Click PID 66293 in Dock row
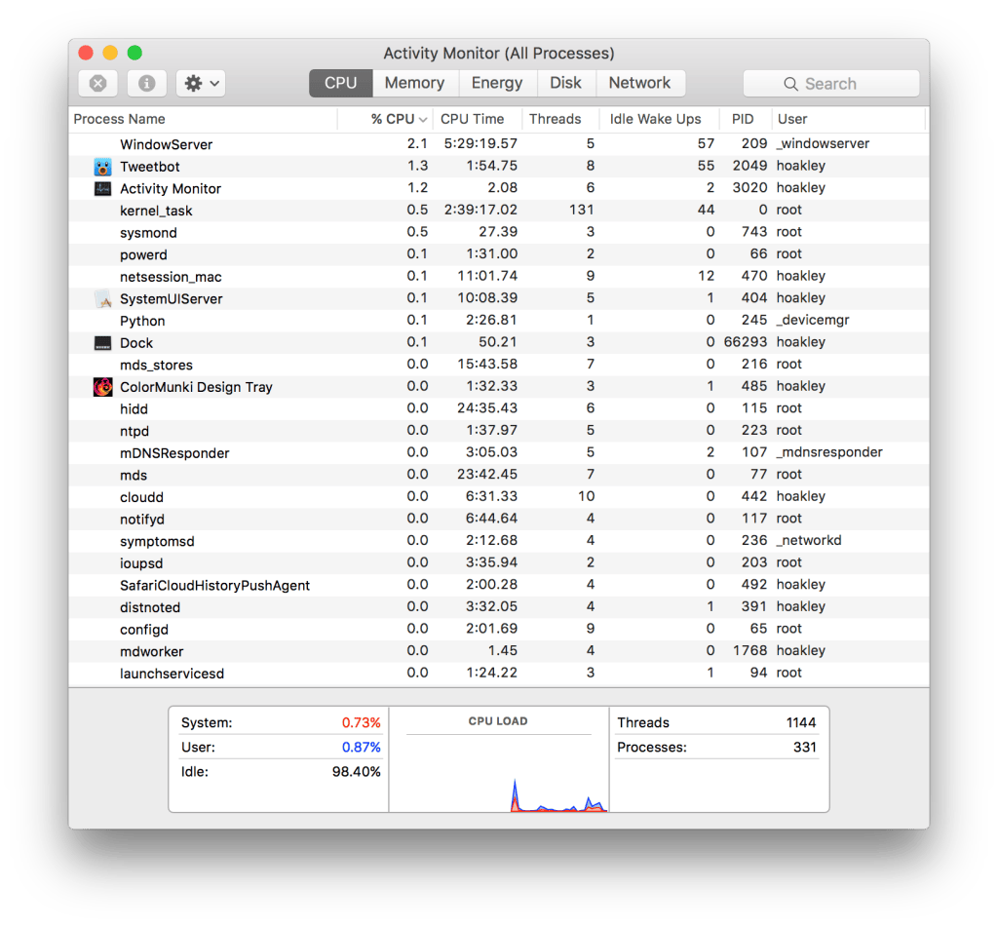This screenshot has height=927, width=998. pyautogui.click(x=746, y=342)
